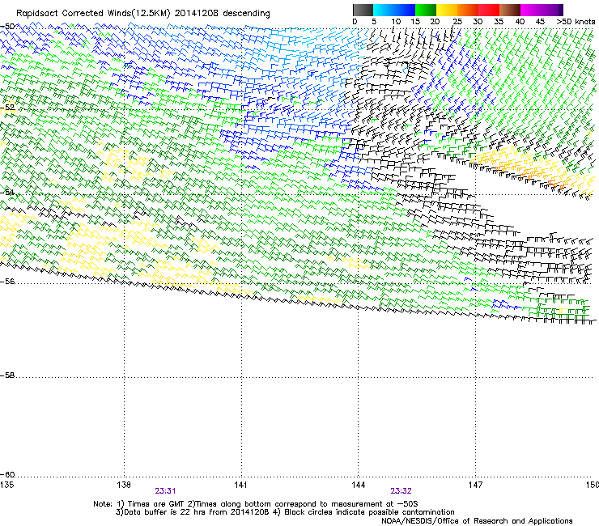Click the yellow 20-25 knots legend swatch
The height and width of the screenshot is (526, 599).
click(447, 10)
